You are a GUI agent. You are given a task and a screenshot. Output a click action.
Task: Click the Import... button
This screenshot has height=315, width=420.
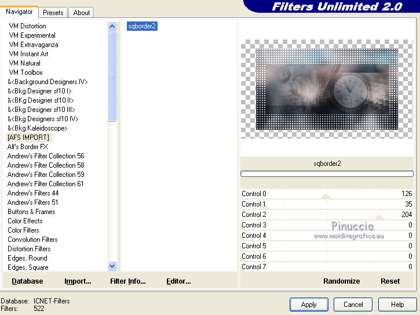pos(78,281)
